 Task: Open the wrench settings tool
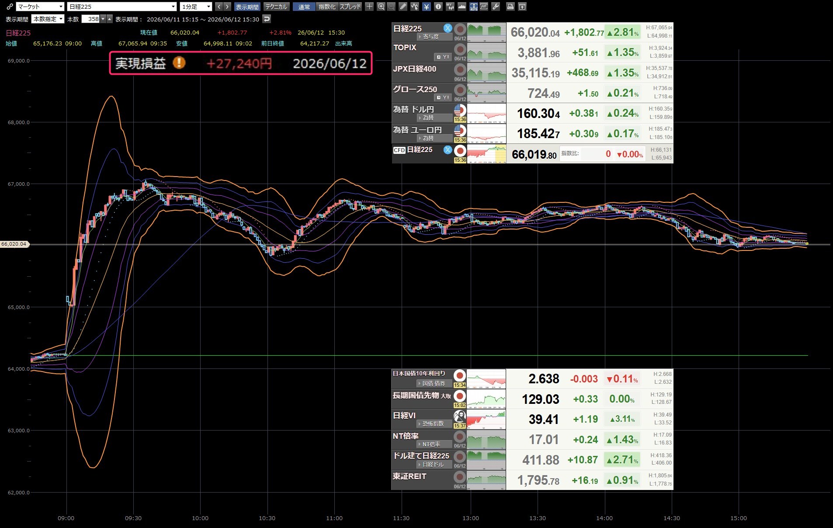(496, 7)
